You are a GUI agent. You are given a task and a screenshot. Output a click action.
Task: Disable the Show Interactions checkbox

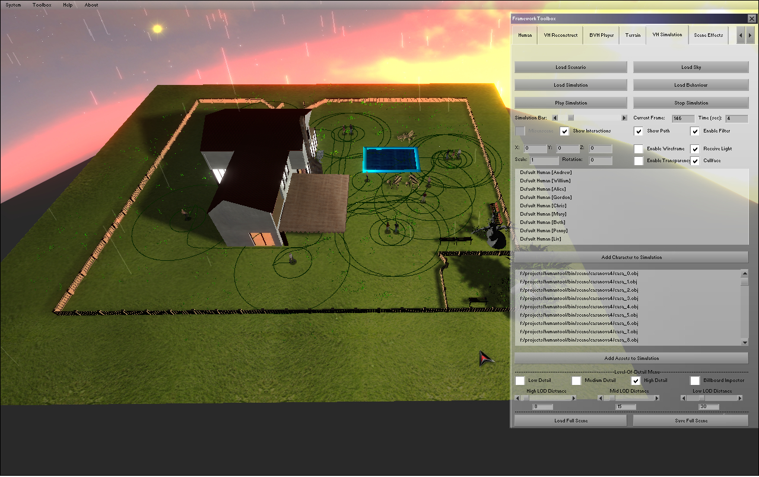point(564,131)
